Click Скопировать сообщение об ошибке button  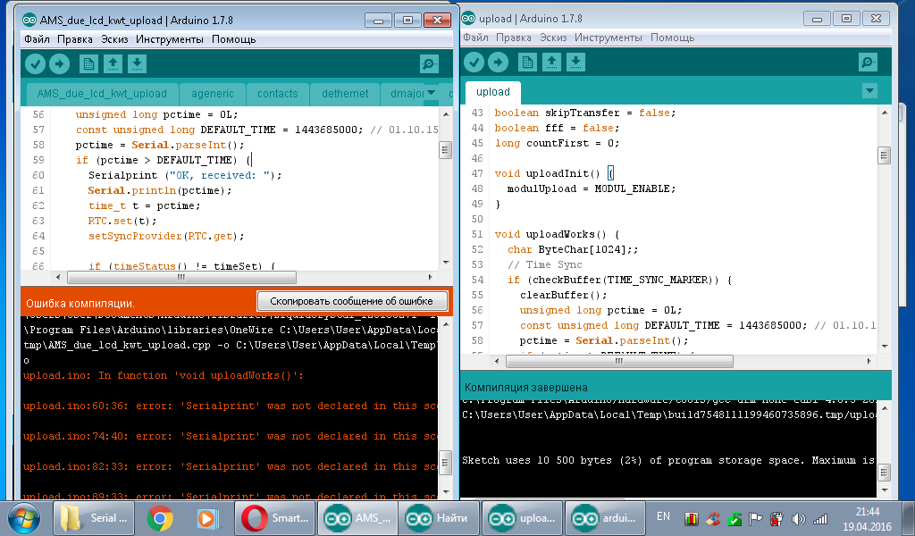pos(351,301)
